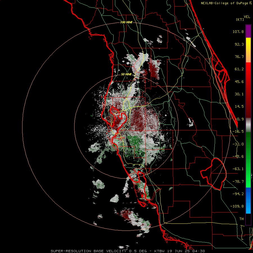This screenshot has height=253, width=253.
Task: Click the -0.9 velocity scale value
Action: (239, 119)
